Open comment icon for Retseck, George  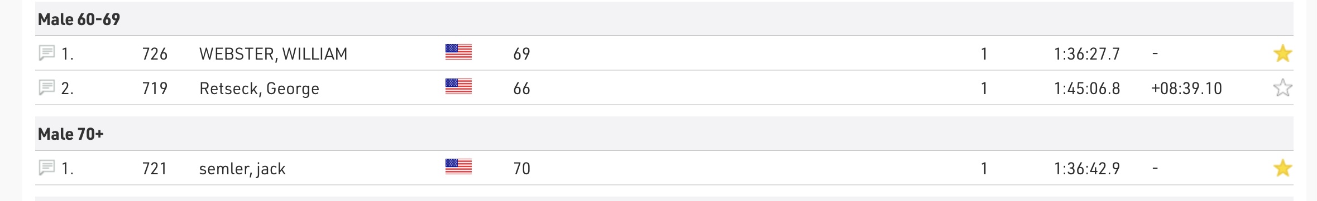[46, 88]
